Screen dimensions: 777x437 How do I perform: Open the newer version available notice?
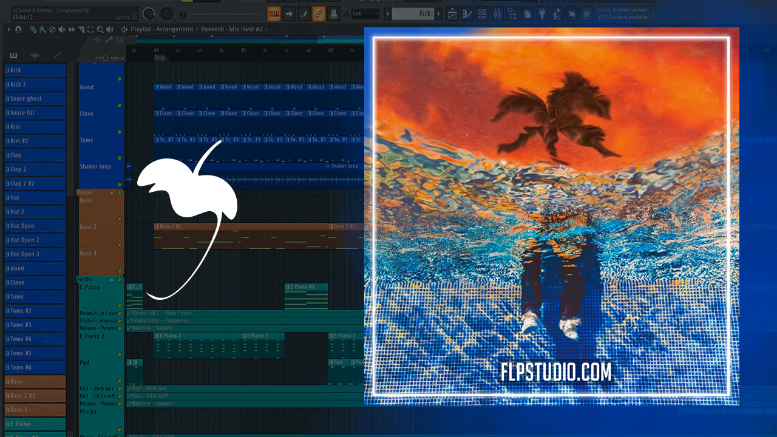624,13
